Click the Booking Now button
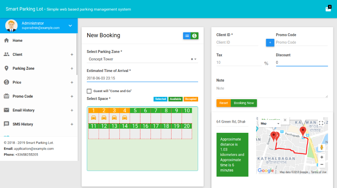Viewport: 337px width, 188px height. tap(244, 103)
